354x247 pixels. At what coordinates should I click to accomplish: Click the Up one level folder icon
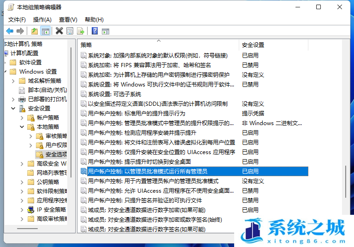pyautogui.click(x=35, y=31)
